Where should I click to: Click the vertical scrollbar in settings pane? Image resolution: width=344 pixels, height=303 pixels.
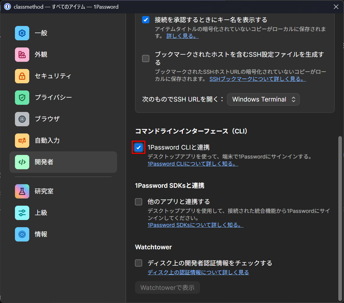point(340,218)
